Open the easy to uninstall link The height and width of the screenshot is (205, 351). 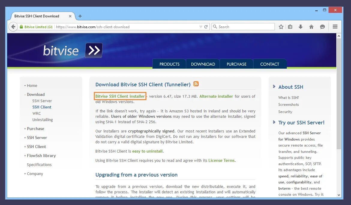pyautogui.click(x=148, y=151)
